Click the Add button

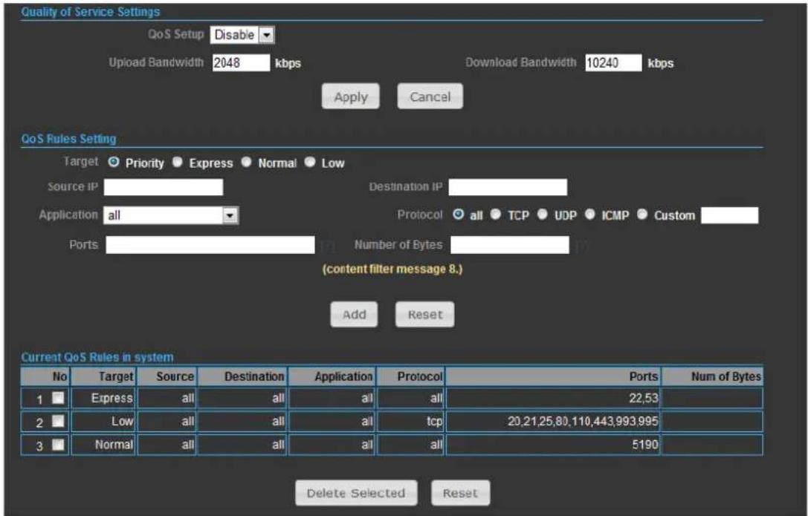pos(354,314)
